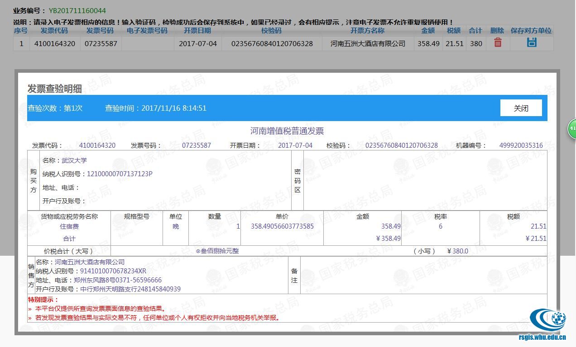Click the 河南增值税普通发票 title

[287, 131]
